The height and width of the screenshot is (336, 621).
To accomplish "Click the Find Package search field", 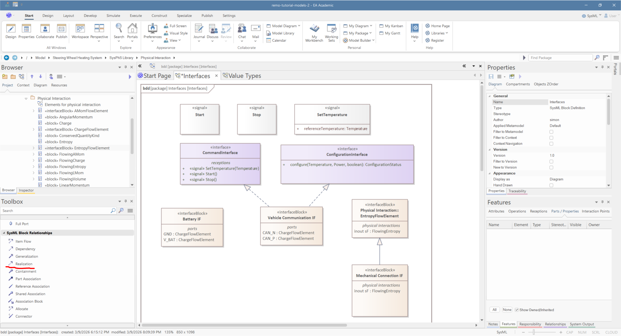I will click(x=560, y=58).
